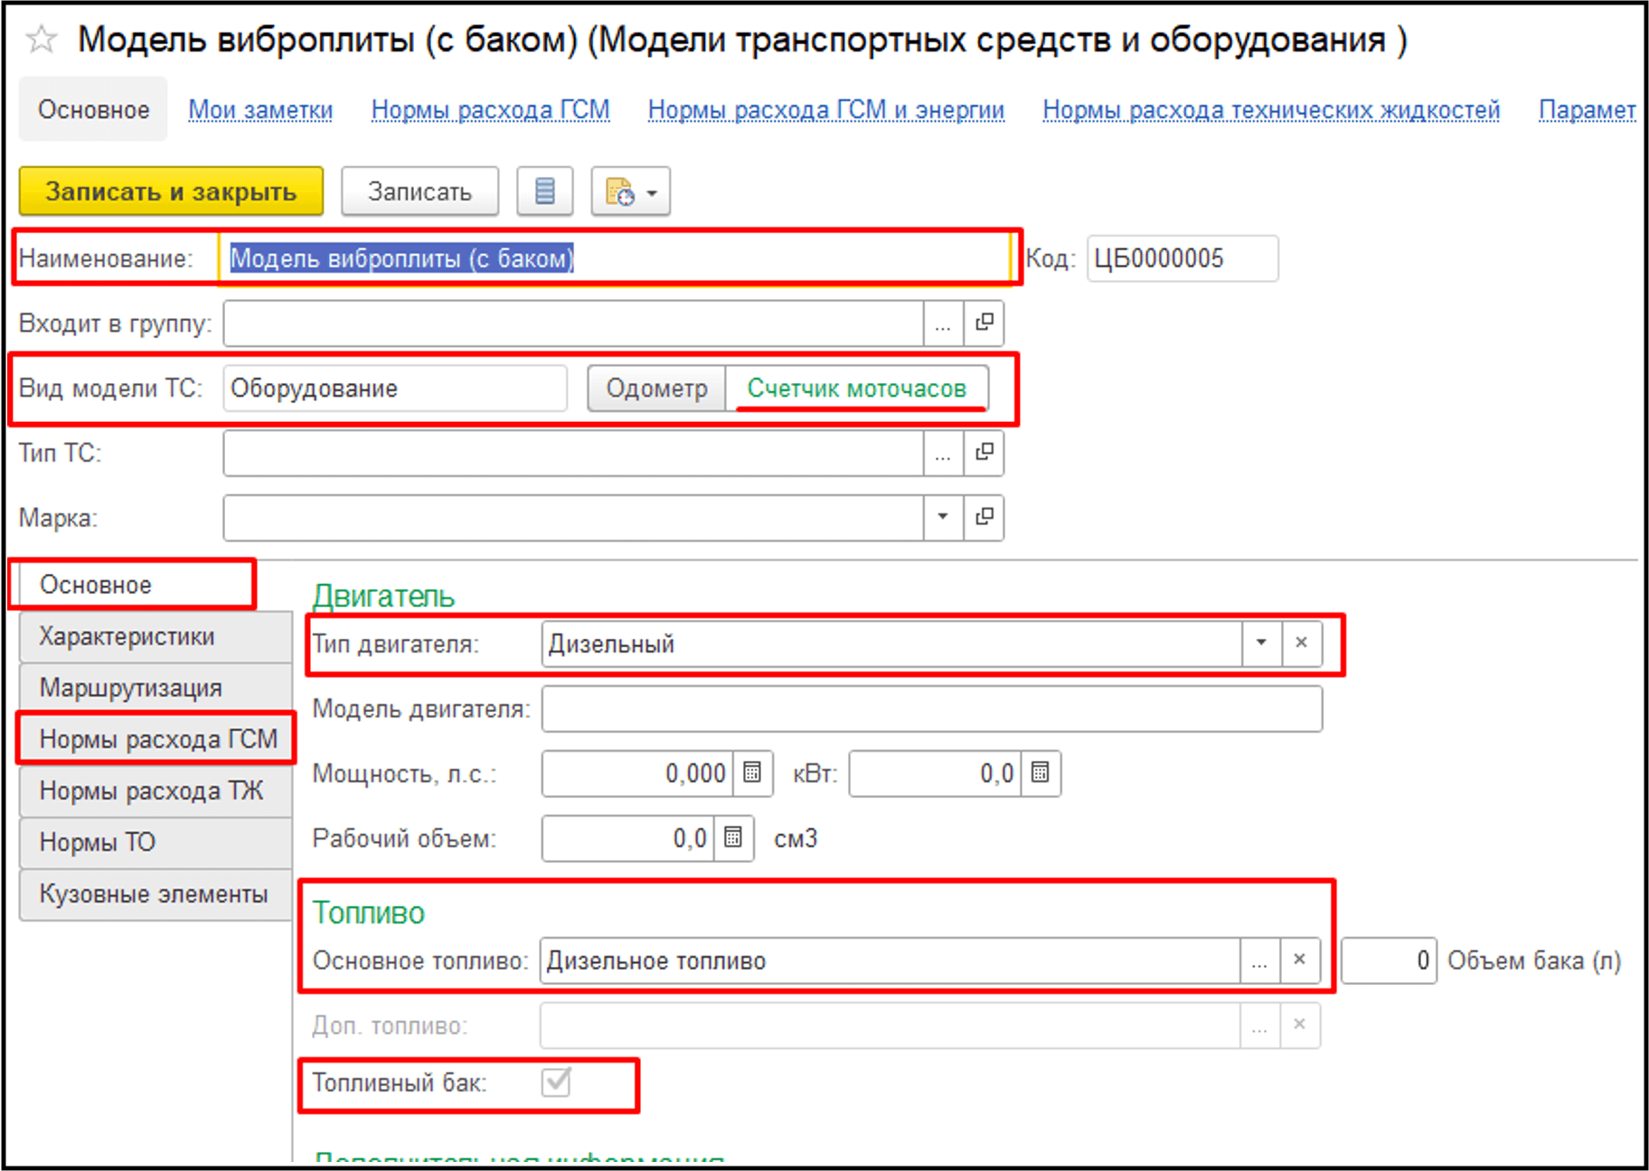Switch to the 'Нормы расхода ГСМ' side tab

click(156, 739)
